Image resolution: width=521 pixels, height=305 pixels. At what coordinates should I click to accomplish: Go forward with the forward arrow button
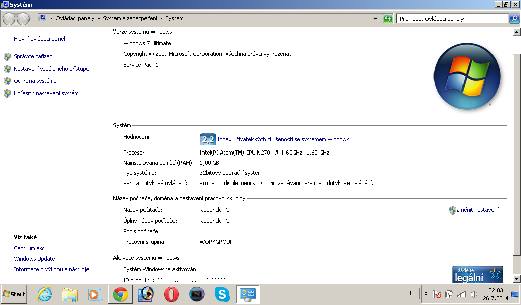[x=23, y=19]
